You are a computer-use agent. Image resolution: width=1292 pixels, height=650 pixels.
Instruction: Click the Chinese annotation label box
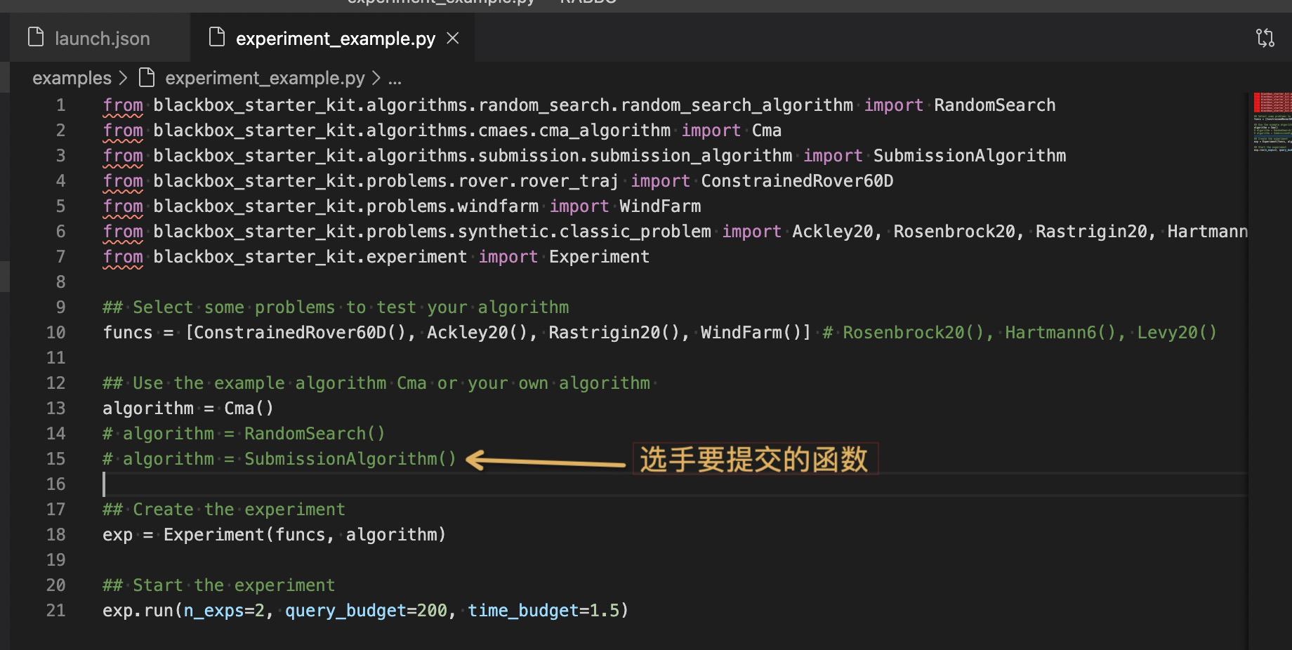[x=755, y=460]
